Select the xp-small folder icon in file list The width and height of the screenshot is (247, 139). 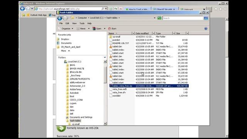coord(110,37)
